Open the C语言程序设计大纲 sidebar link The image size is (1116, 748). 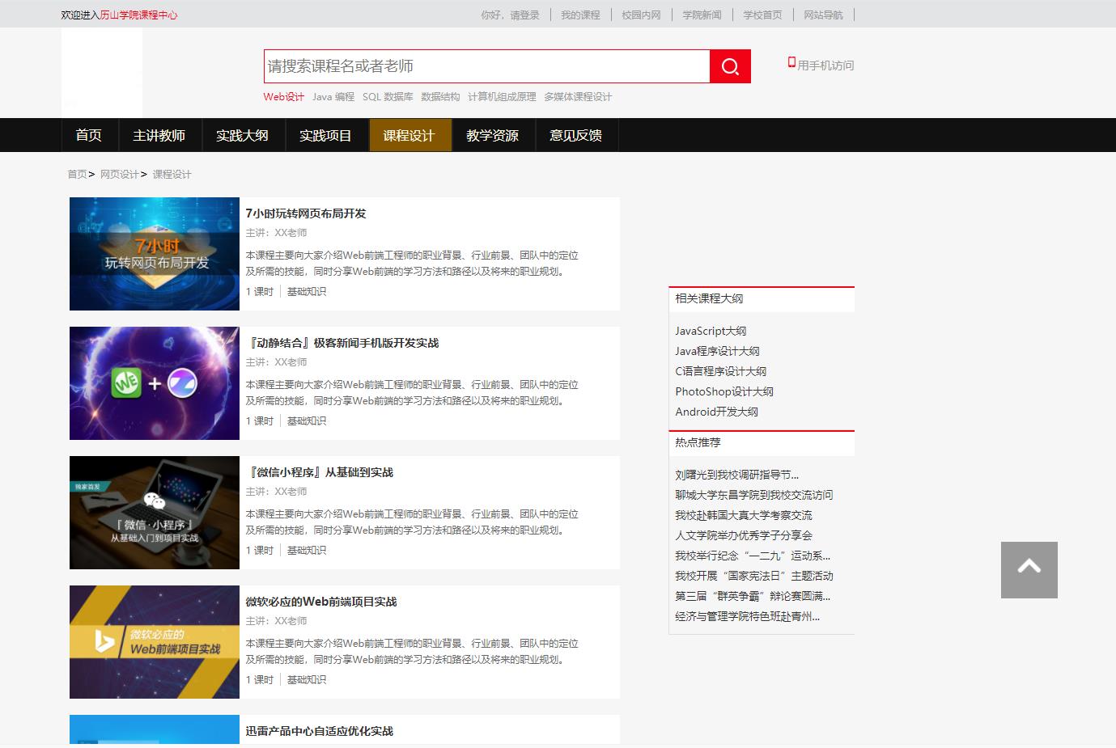(x=720, y=371)
